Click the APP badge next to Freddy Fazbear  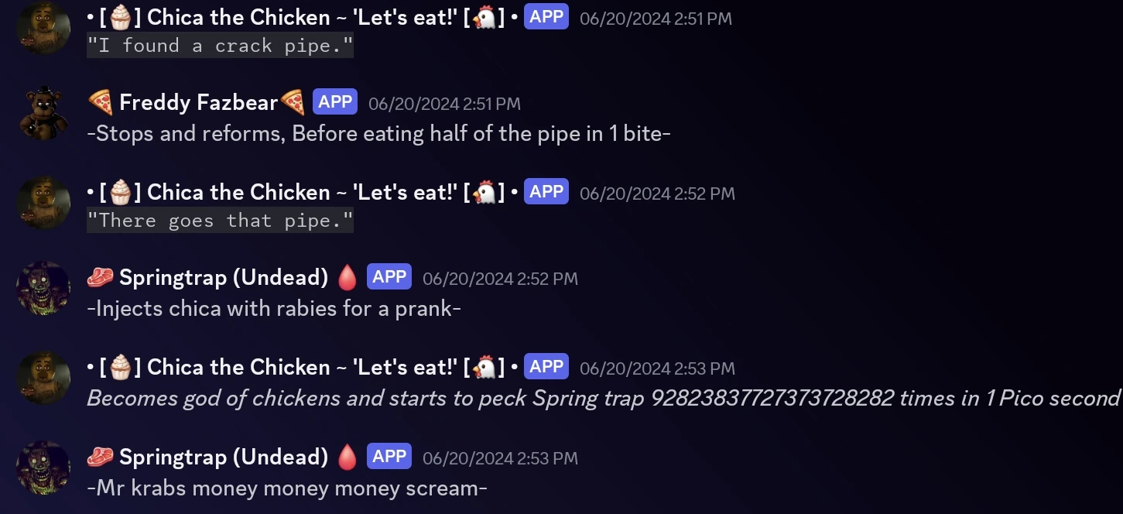tap(335, 102)
